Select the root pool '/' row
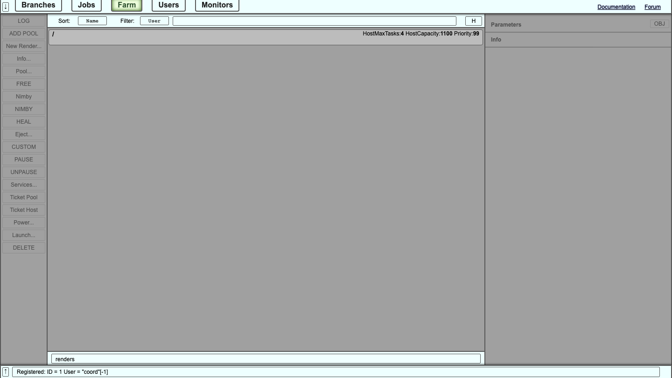 tap(266, 37)
